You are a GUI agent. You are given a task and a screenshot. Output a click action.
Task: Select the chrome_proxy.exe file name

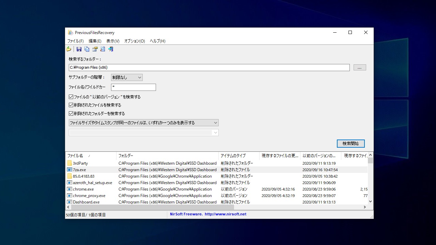[89, 196]
